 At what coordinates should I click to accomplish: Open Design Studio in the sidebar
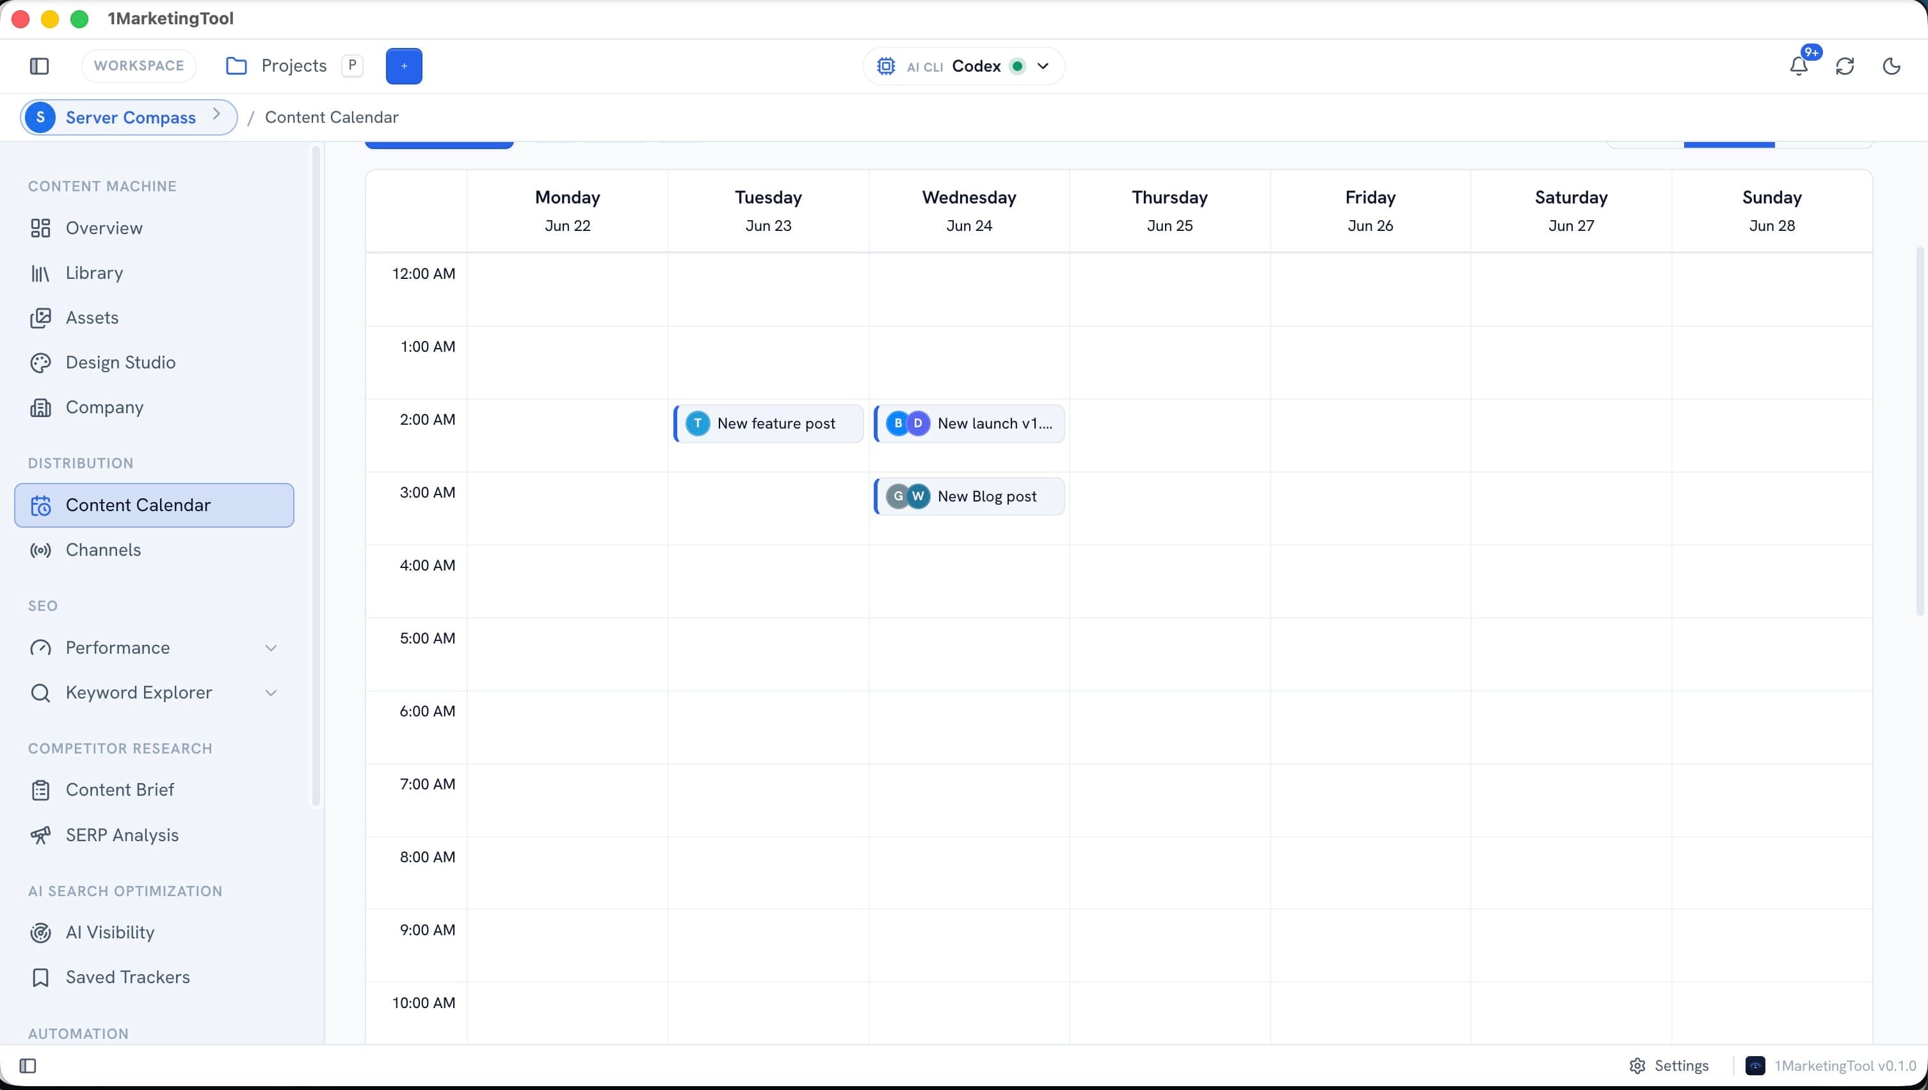click(x=154, y=362)
